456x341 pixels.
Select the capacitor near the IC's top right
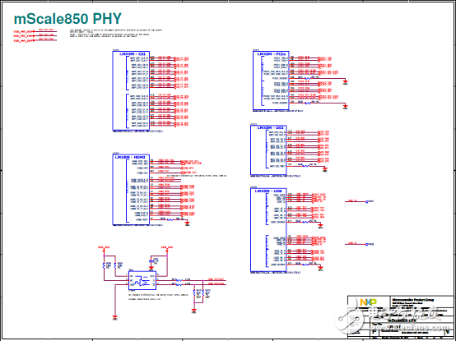click(x=151, y=261)
